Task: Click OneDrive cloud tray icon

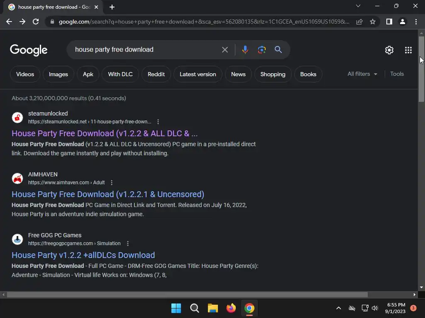Action: click(352, 308)
